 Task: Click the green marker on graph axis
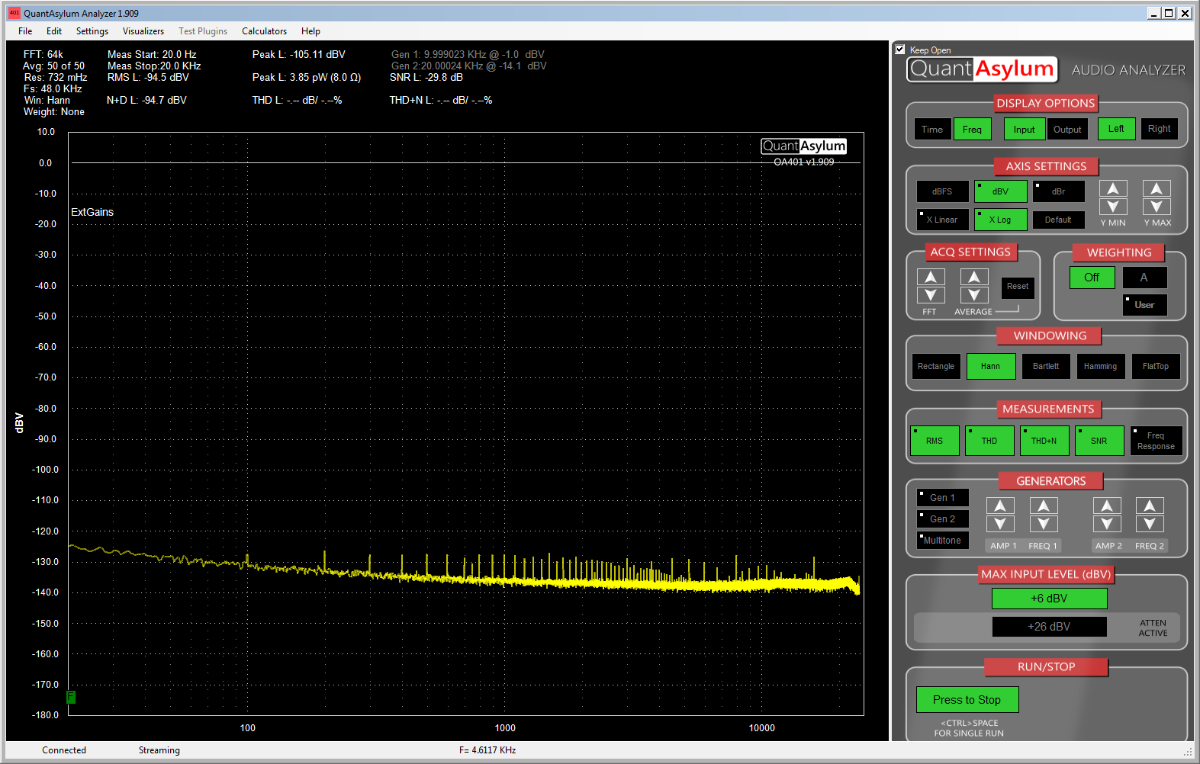tap(71, 697)
